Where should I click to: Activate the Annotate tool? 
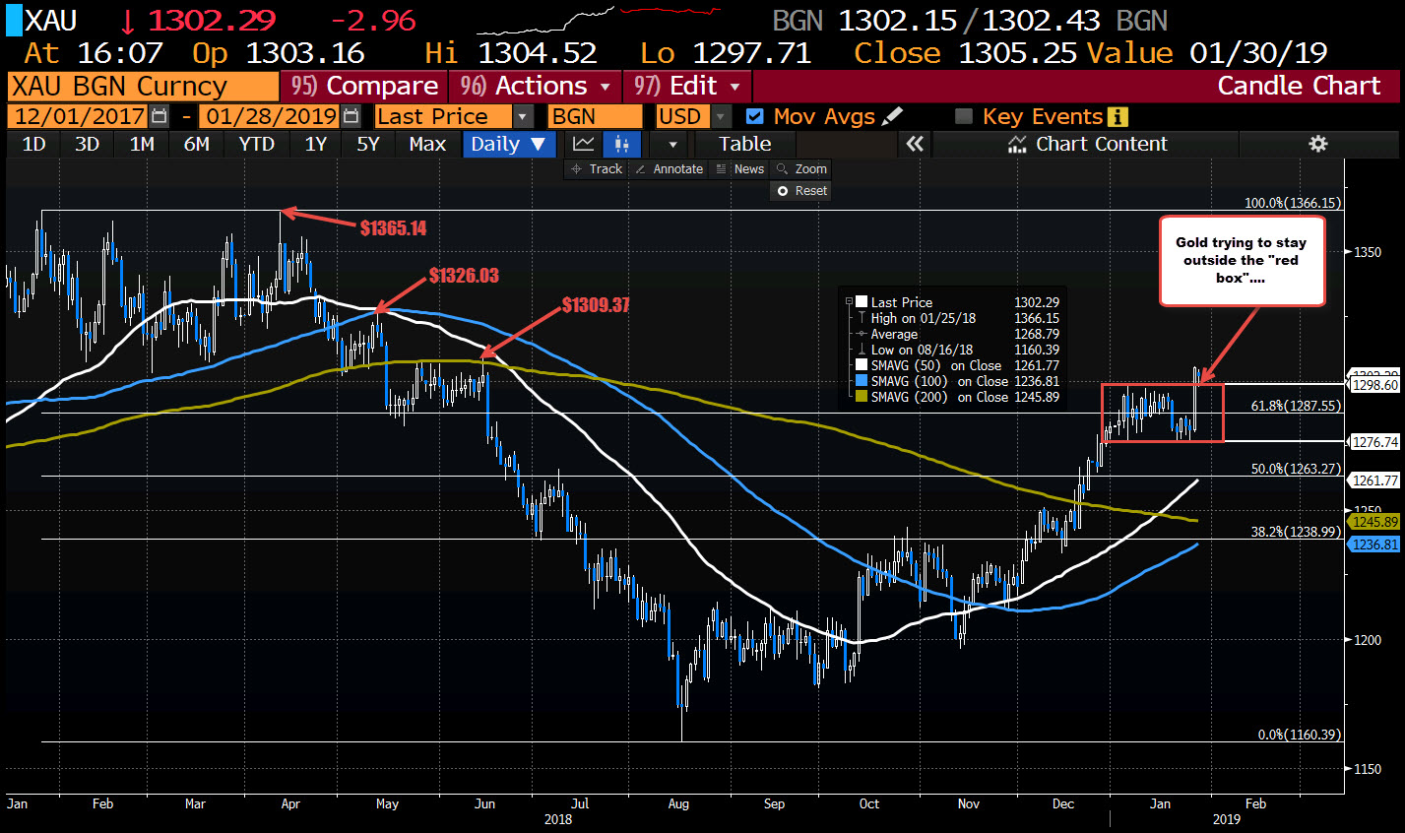669,169
